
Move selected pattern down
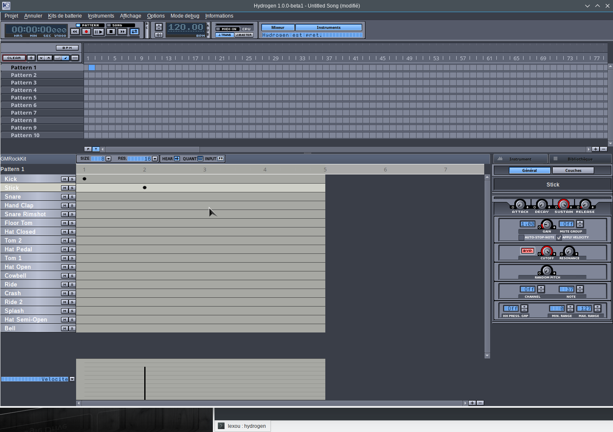[41, 58]
